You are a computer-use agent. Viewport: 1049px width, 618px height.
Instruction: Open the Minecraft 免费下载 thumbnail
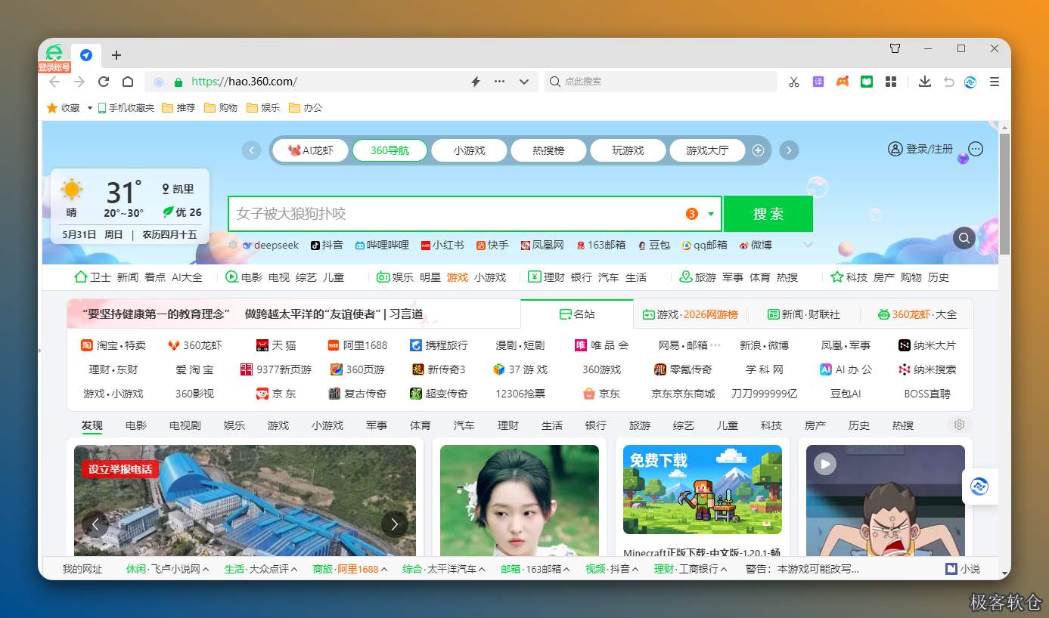pos(703,490)
